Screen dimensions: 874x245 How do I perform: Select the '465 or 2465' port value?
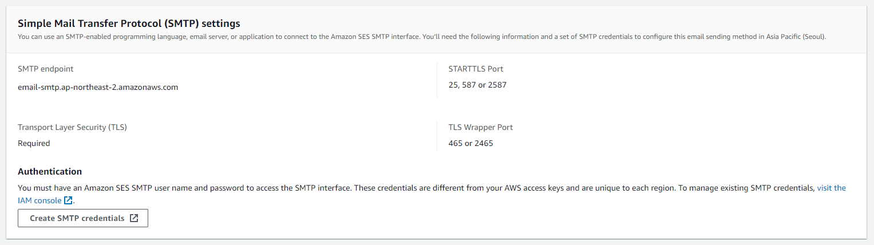point(470,143)
